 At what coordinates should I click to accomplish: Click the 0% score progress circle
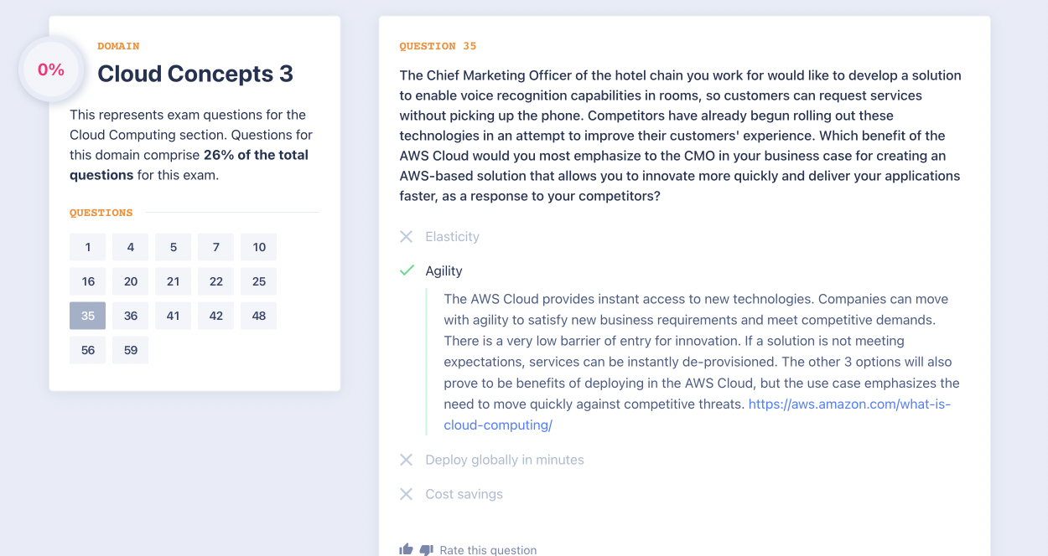[51, 70]
